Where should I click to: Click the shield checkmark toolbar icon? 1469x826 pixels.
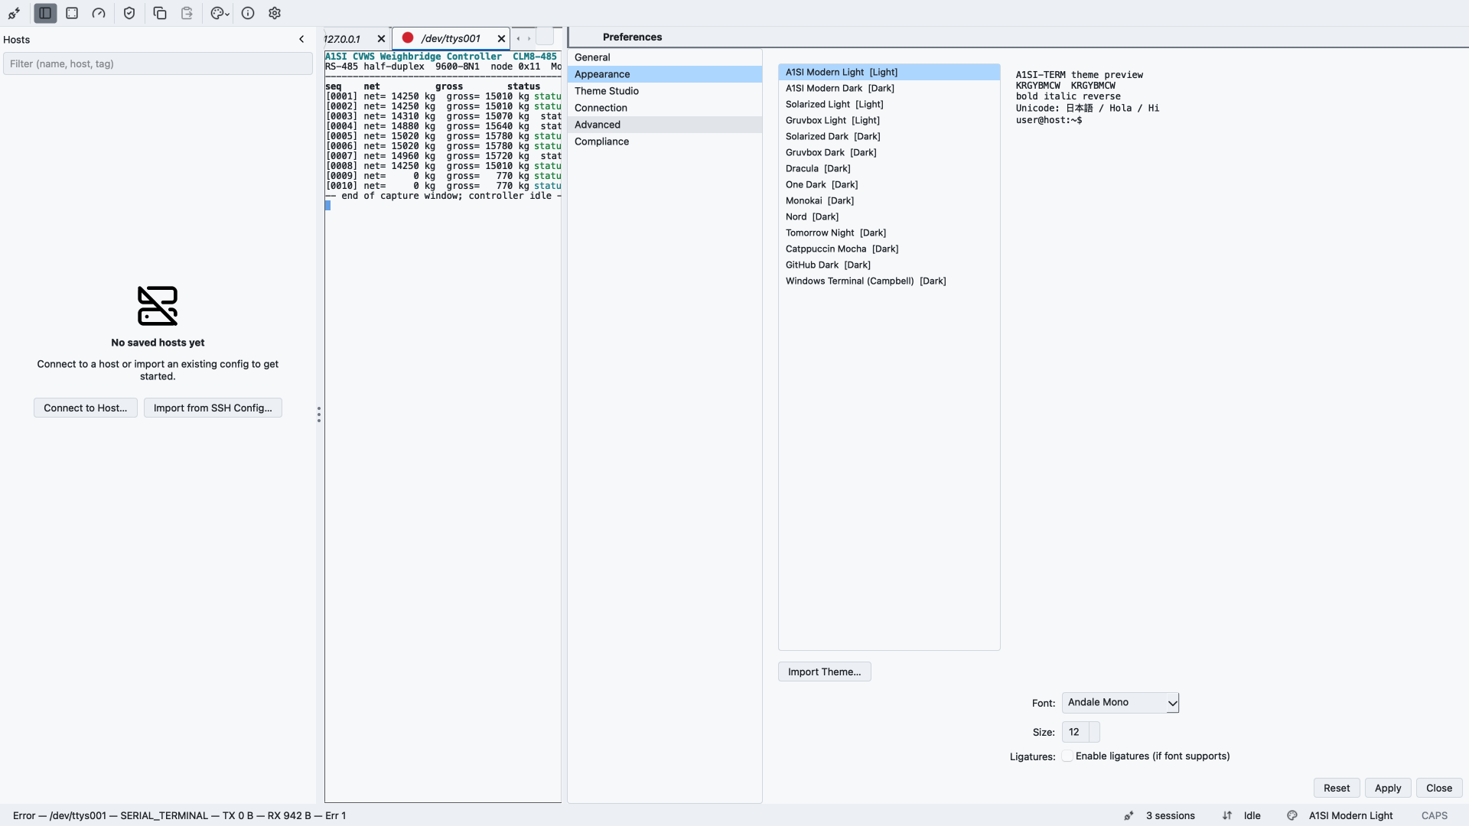pos(129,13)
